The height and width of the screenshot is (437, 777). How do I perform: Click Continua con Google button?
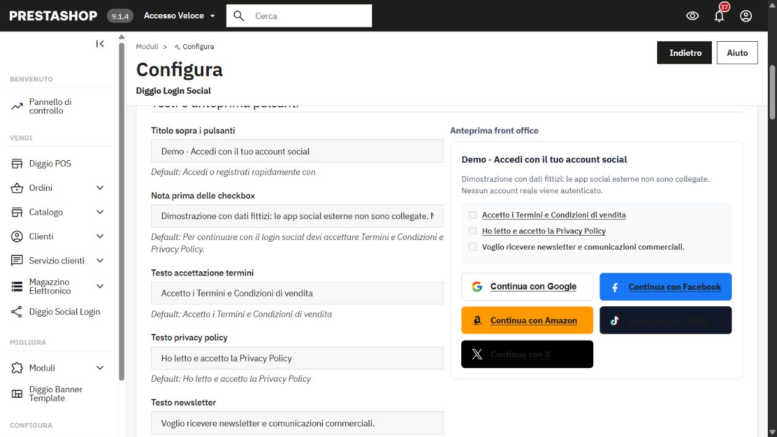click(x=527, y=287)
